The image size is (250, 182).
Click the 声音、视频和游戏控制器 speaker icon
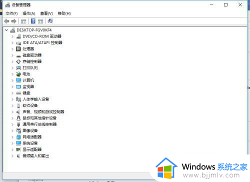click(18, 112)
